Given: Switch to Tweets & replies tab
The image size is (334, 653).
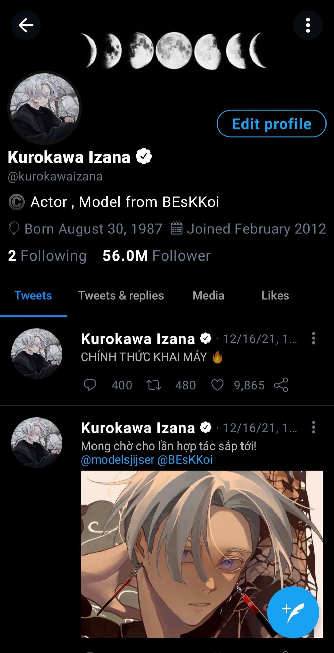Looking at the screenshot, I should click(121, 295).
